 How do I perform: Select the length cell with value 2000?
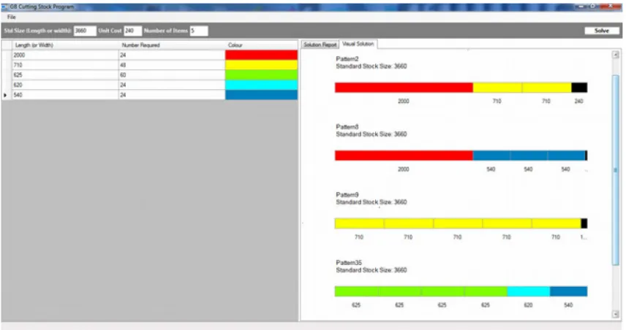65,55
